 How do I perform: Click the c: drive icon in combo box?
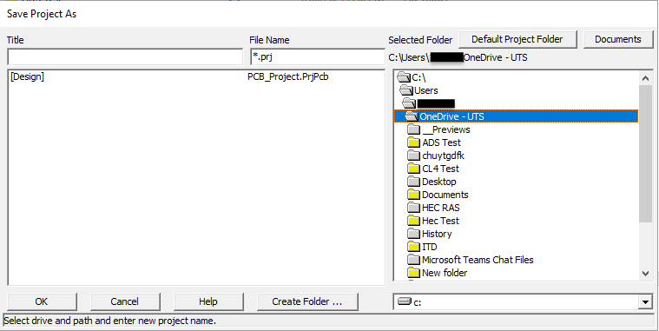405,301
